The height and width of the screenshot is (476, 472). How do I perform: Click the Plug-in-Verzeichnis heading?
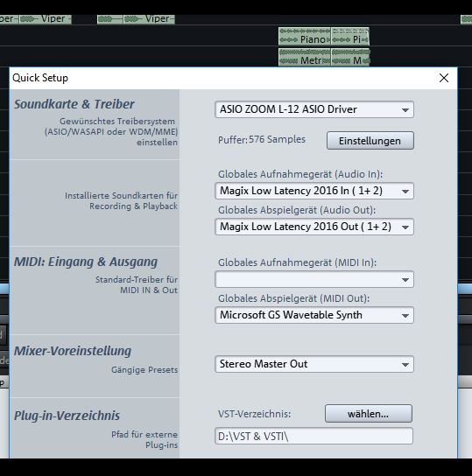pyautogui.click(x=67, y=416)
